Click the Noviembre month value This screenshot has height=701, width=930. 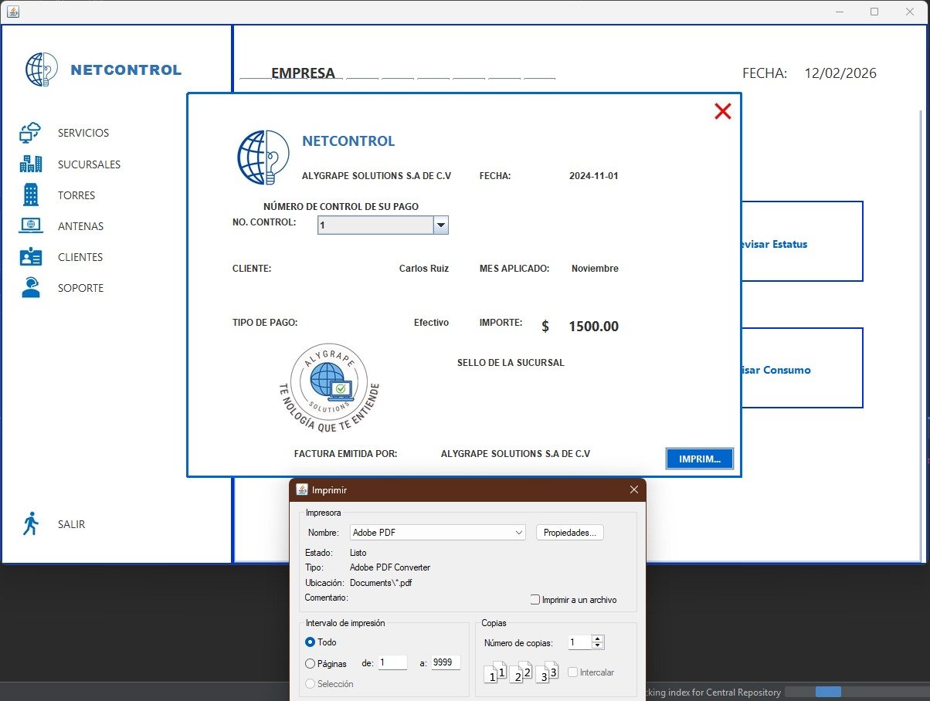pyautogui.click(x=595, y=269)
